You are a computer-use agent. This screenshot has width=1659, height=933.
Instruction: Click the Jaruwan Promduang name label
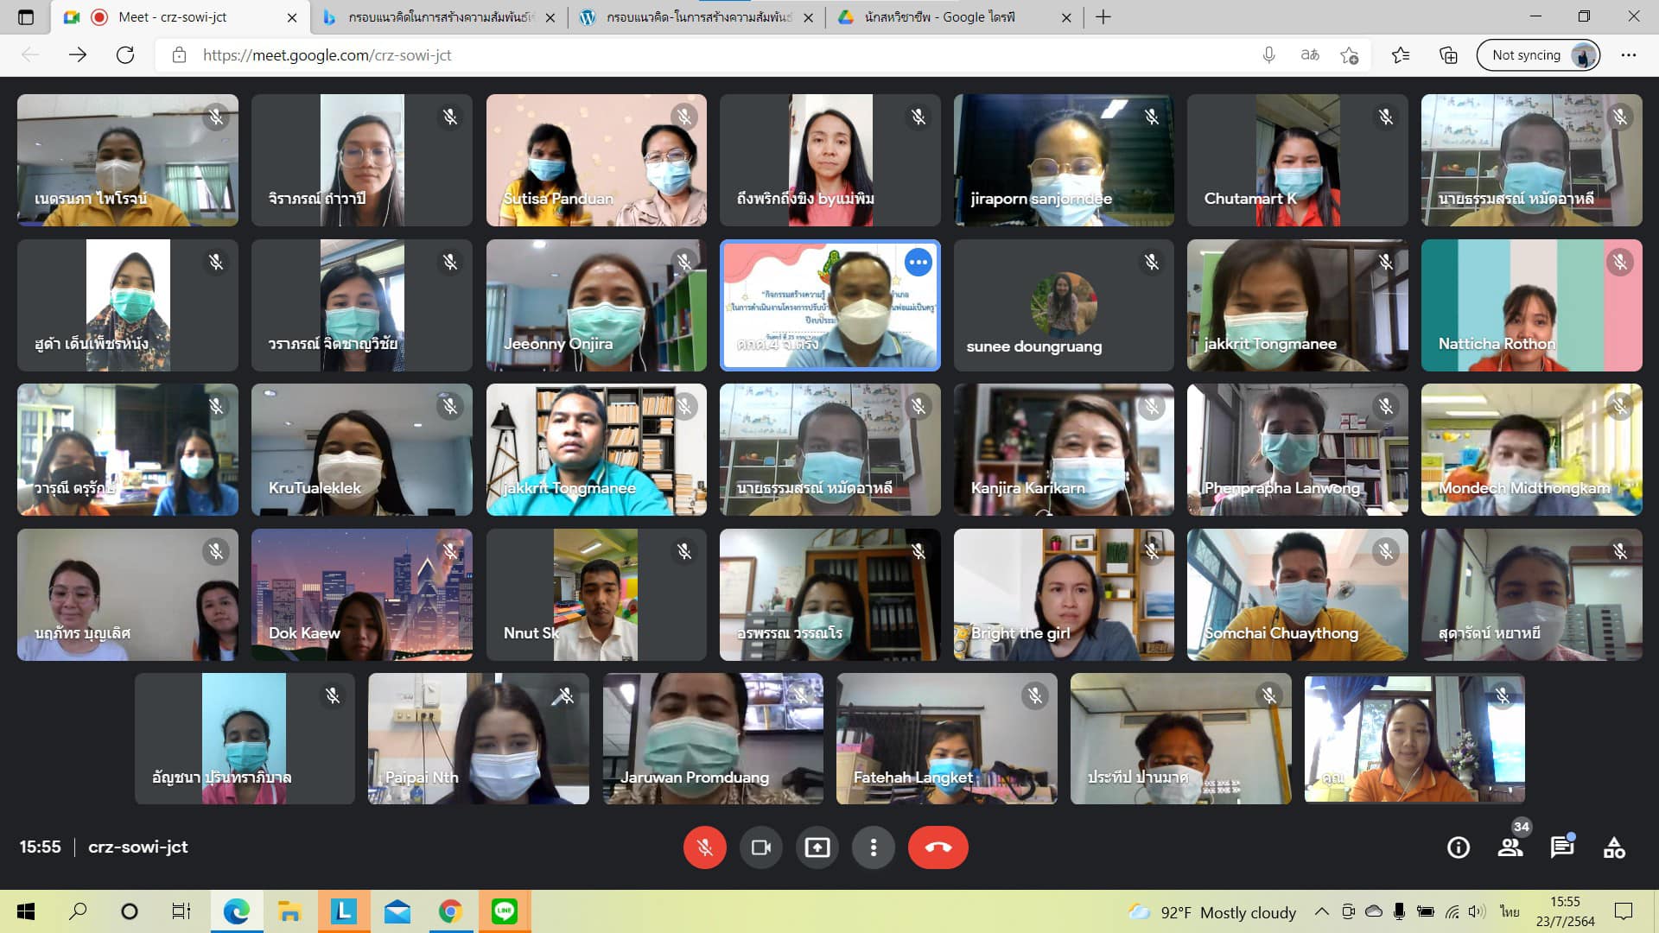pyautogui.click(x=695, y=777)
